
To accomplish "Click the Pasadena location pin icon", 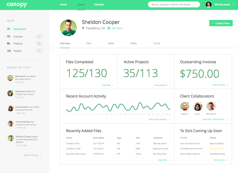I will point(83,28).
